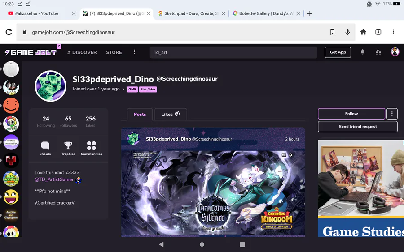Switch to the #alizasehar - YouTube tab

37,13
